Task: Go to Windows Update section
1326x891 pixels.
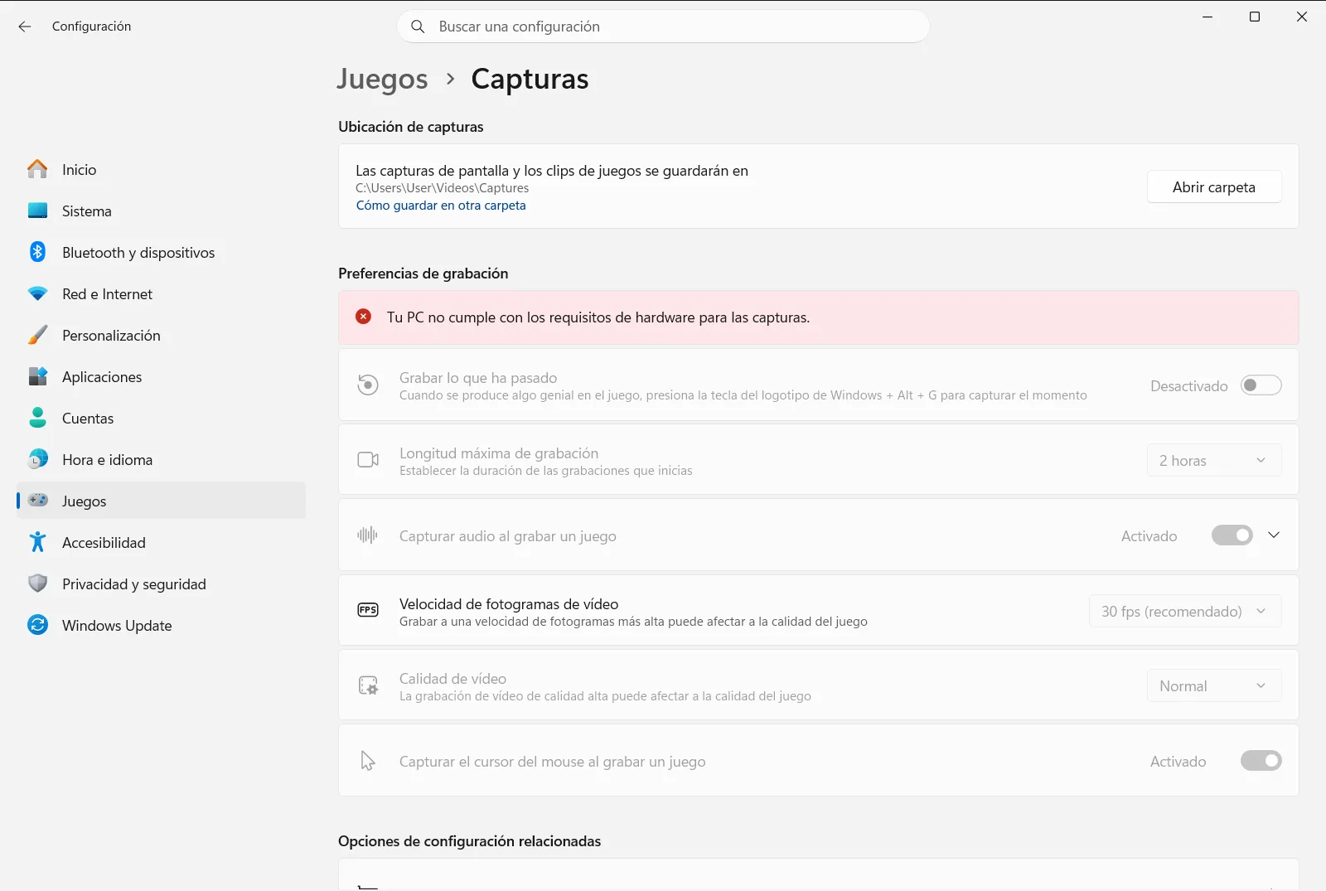Action: (x=162, y=625)
